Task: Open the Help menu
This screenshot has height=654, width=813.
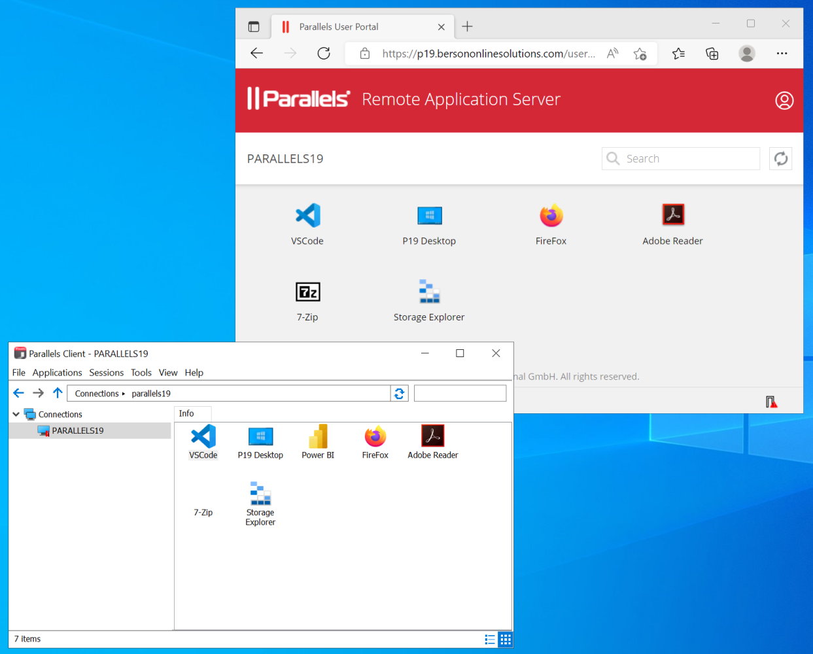Action: pos(194,373)
